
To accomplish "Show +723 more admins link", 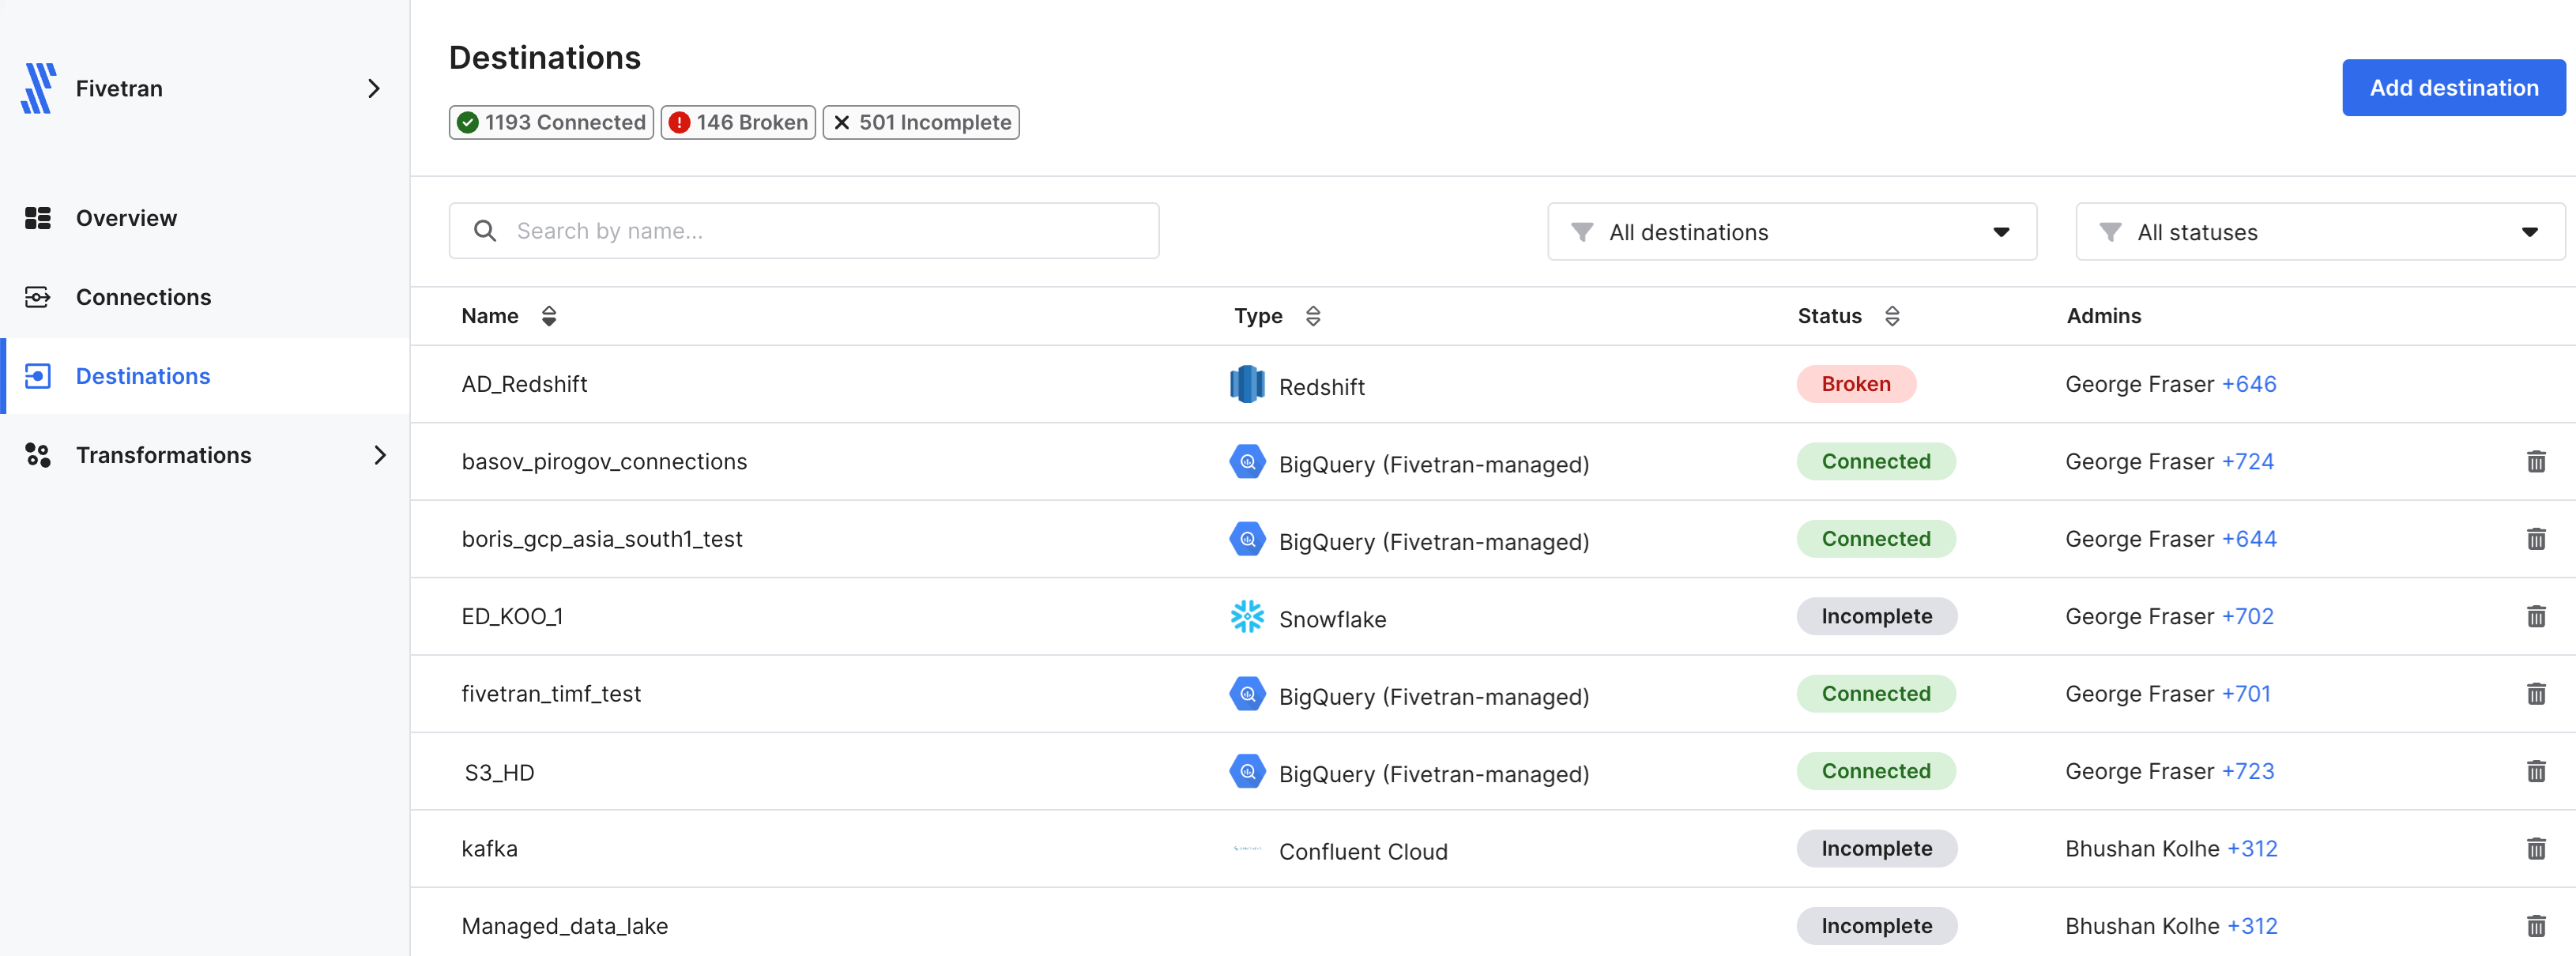I will coord(2247,771).
